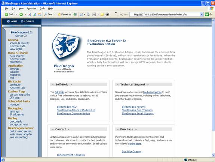Open the Edit with Word dropdown arrow
Image resolution: width=215 pixels, height=162 pixels.
(x=98, y=14)
